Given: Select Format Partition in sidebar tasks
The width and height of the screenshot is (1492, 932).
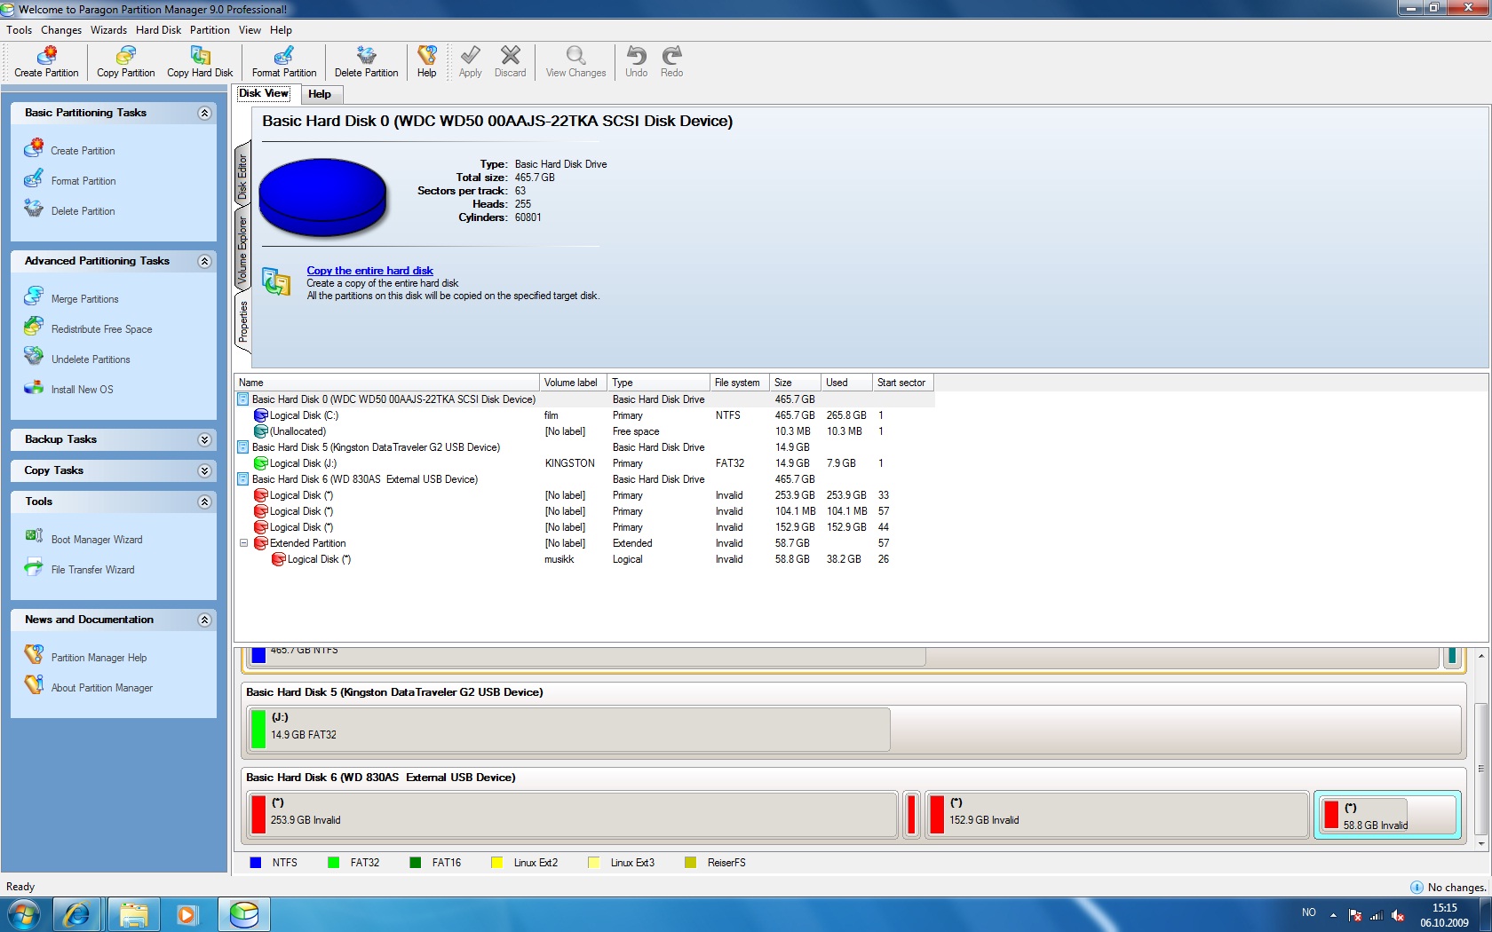Looking at the screenshot, I should click(83, 181).
